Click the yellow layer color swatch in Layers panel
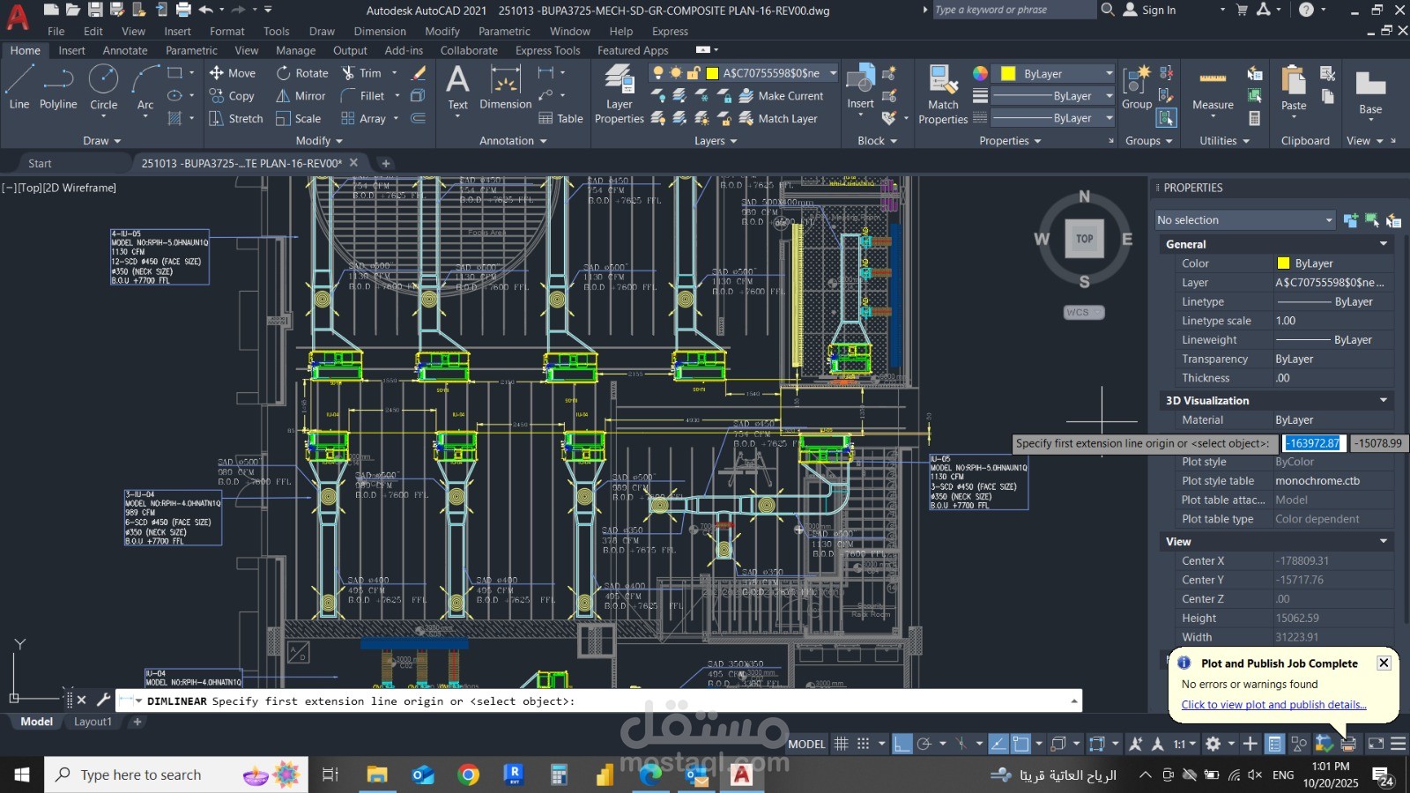1410x793 pixels. (712, 73)
